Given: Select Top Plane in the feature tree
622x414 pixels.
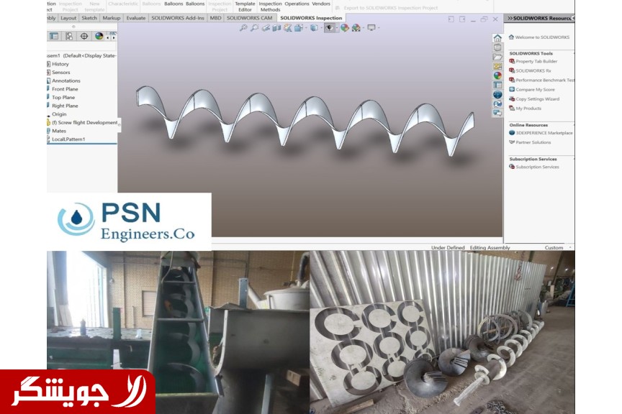Looking at the screenshot, I should pos(63,97).
